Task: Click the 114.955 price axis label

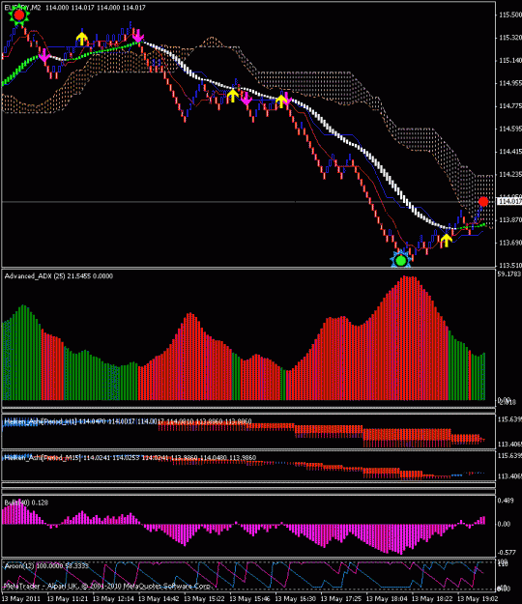Action: click(510, 83)
